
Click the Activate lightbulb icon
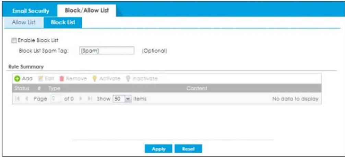[x=95, y=79]
